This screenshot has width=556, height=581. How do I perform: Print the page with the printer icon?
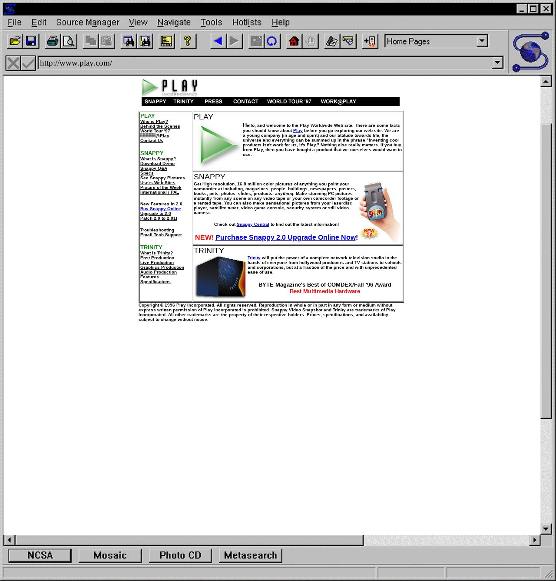tap(53, 41)
